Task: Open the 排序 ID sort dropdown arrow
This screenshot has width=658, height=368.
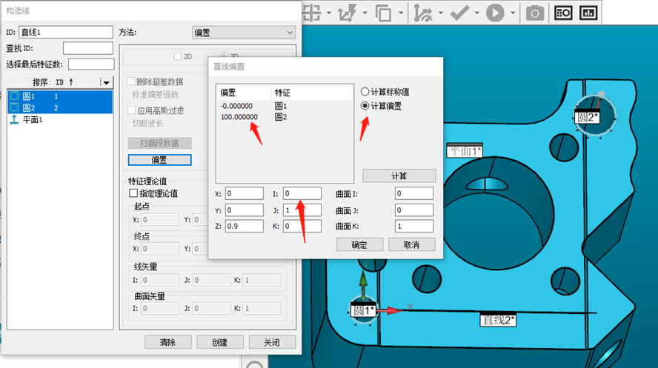Action: tap(107, 82)
